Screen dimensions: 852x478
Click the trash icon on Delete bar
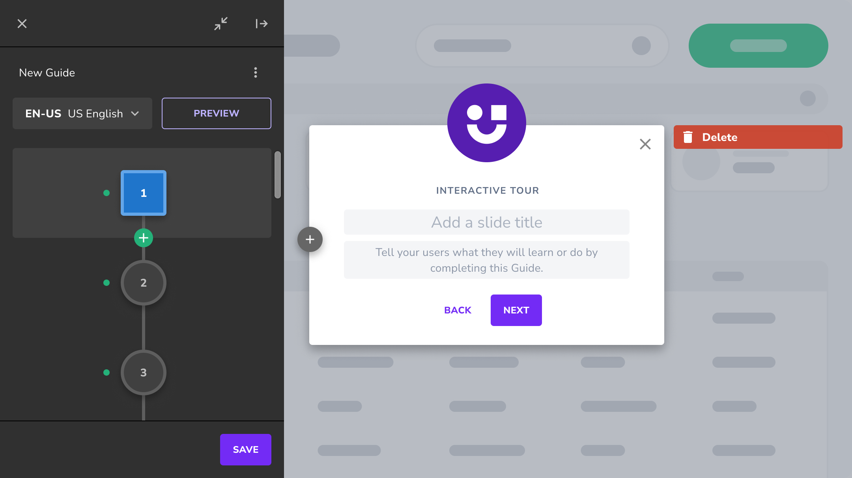coord(688,137)
